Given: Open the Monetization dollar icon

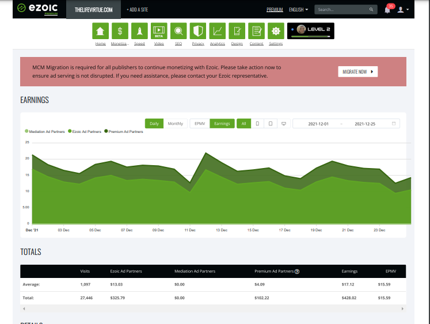Looking at the screenshot, I should [120, 31].
